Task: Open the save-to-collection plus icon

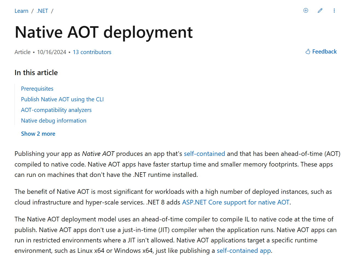Action: 306,10
